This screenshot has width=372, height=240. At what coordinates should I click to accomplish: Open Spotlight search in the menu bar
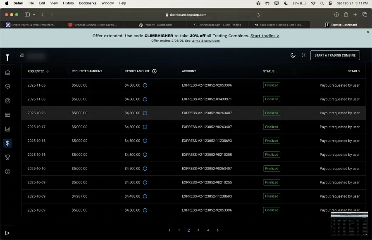(x=322, y=3)
